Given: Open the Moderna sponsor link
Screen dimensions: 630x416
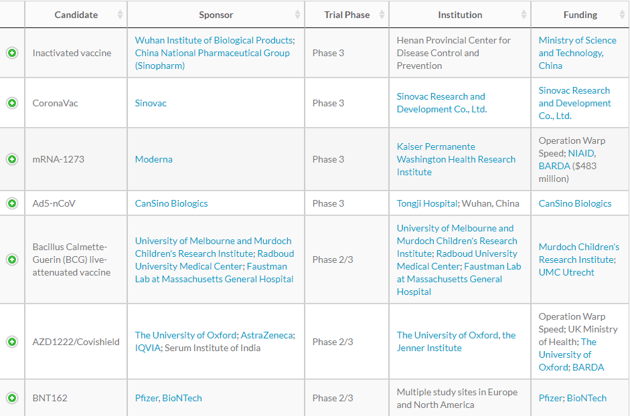Looking at the screenshot, I should click(x=154, y=159).
